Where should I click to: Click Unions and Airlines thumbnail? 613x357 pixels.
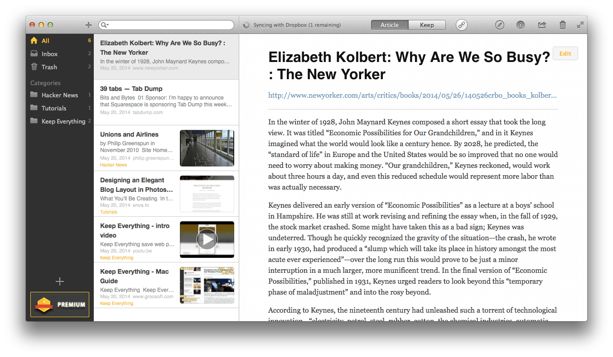(207, 148)
